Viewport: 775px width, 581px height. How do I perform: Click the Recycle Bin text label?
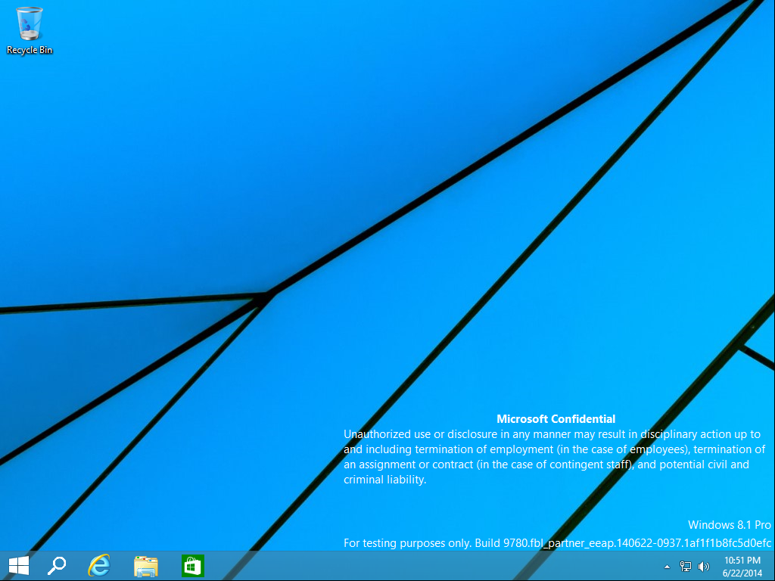30,50
